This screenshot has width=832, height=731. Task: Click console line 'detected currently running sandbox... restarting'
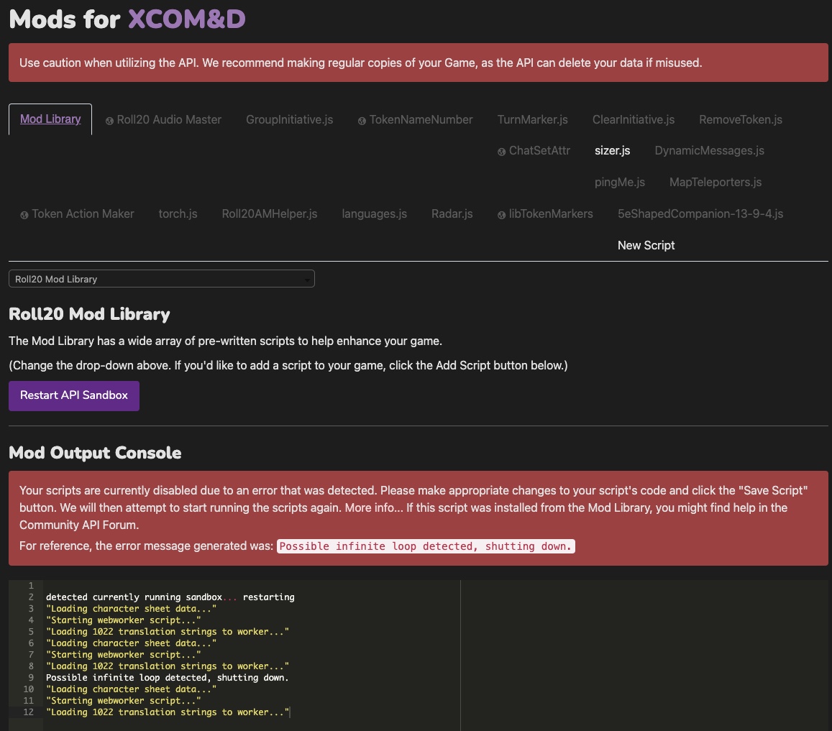(170, 597)
